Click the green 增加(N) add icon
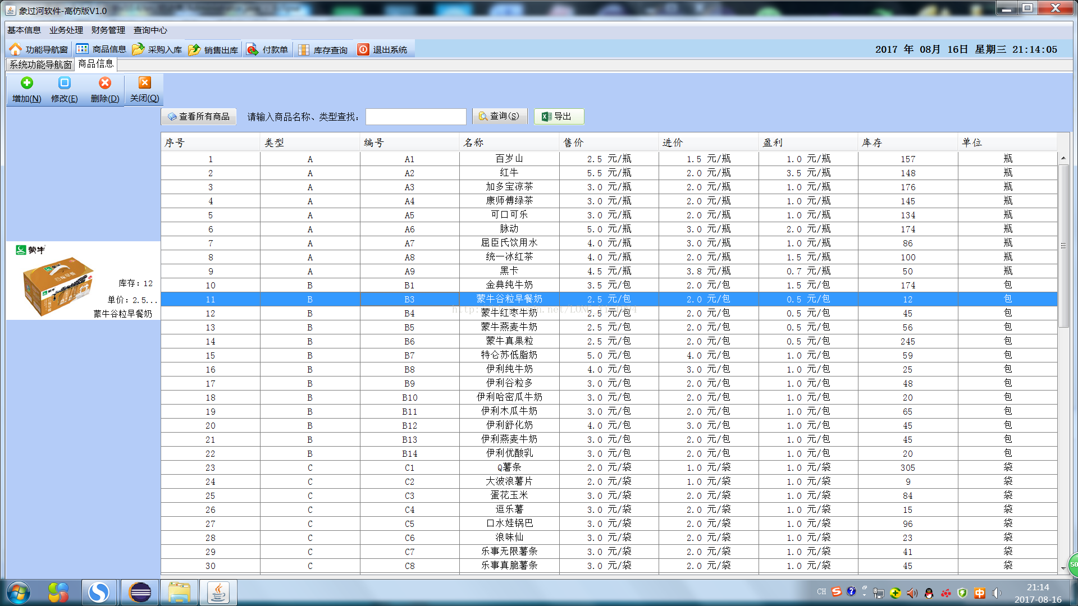 pos(27,84)
